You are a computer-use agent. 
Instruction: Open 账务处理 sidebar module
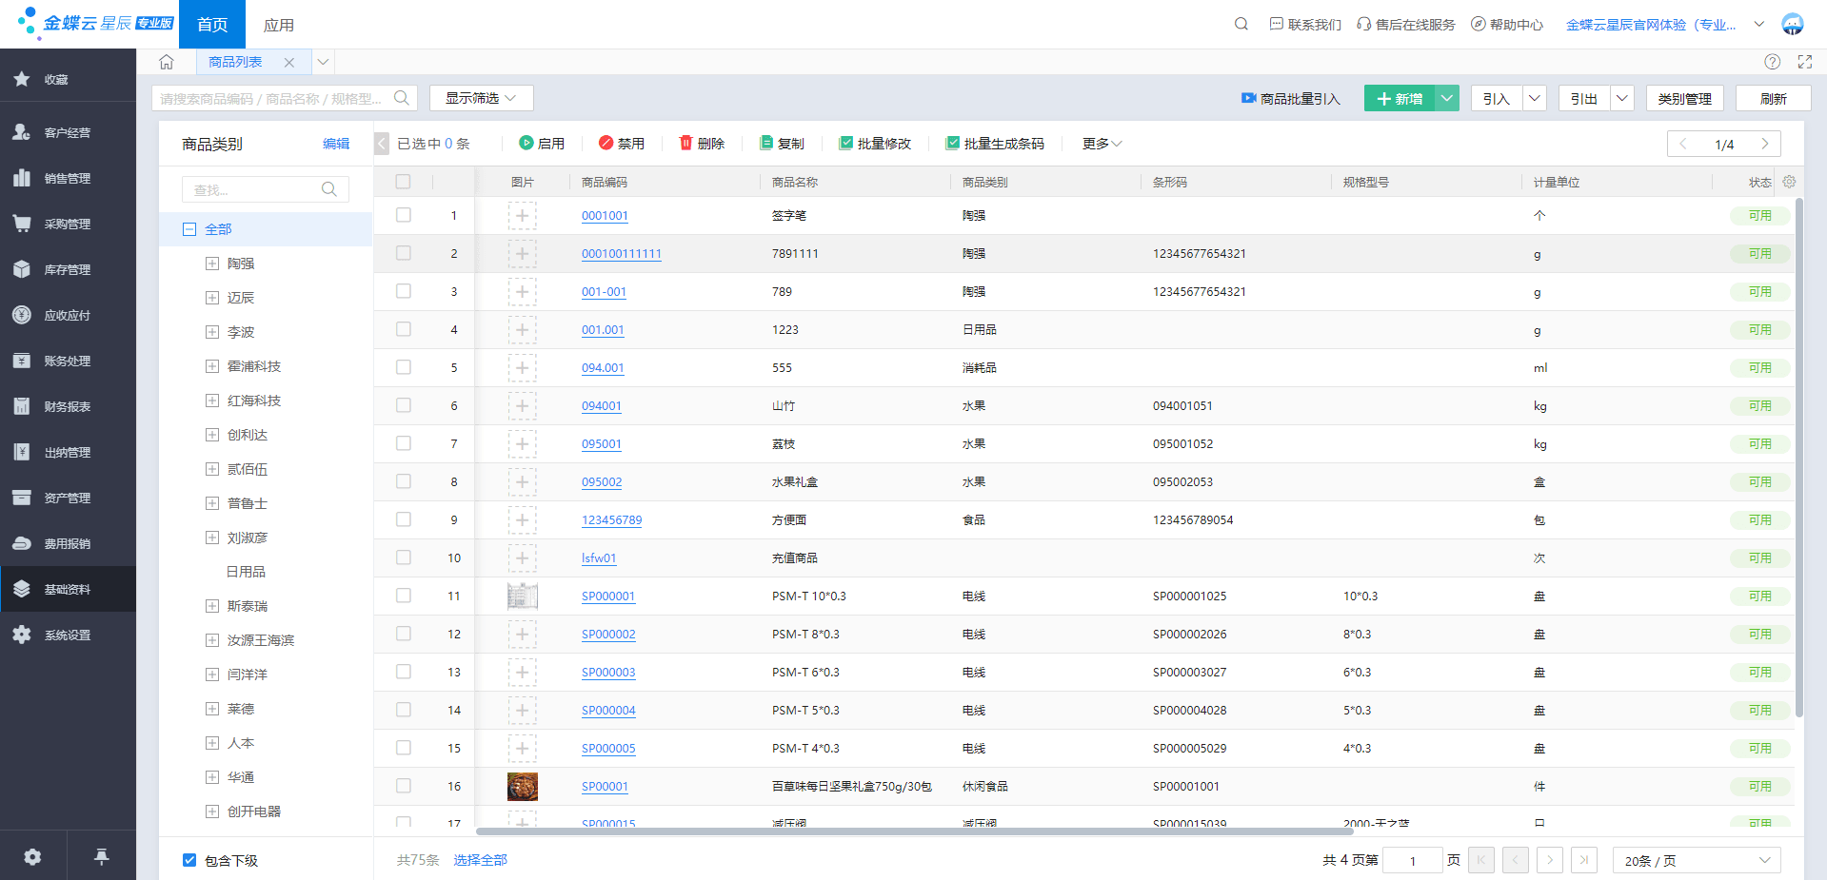(x=68, y=361)
